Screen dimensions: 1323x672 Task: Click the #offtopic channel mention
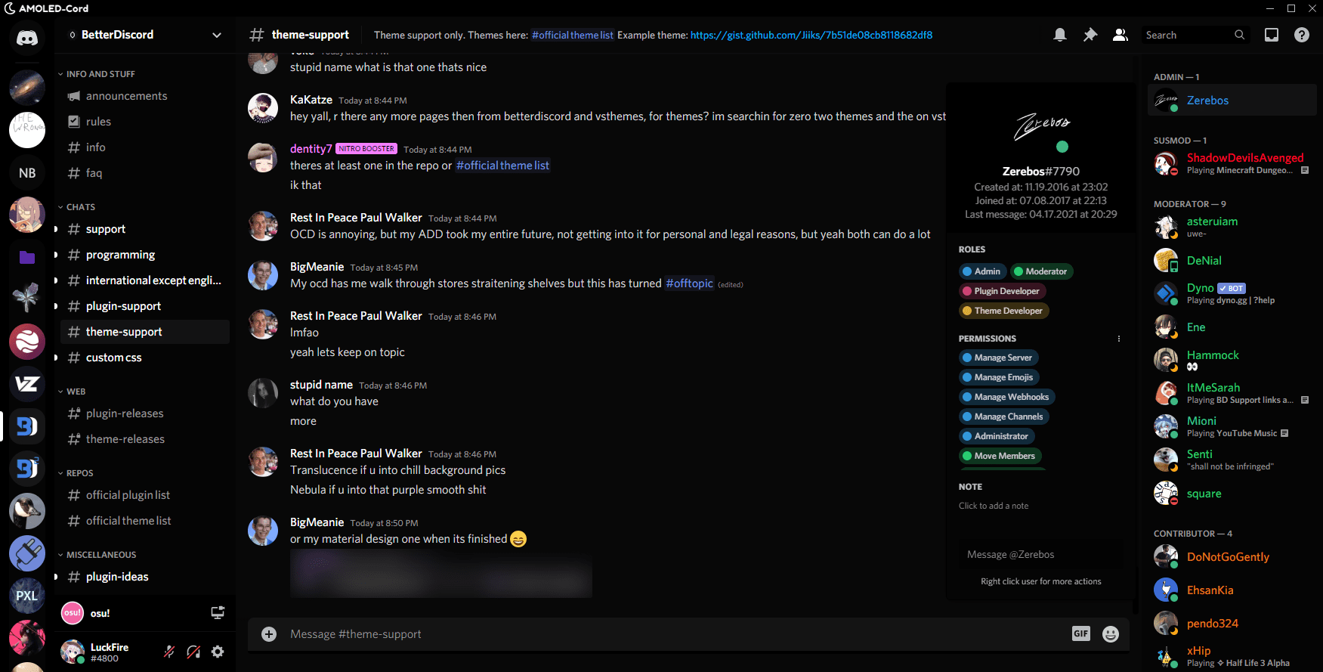689,283
